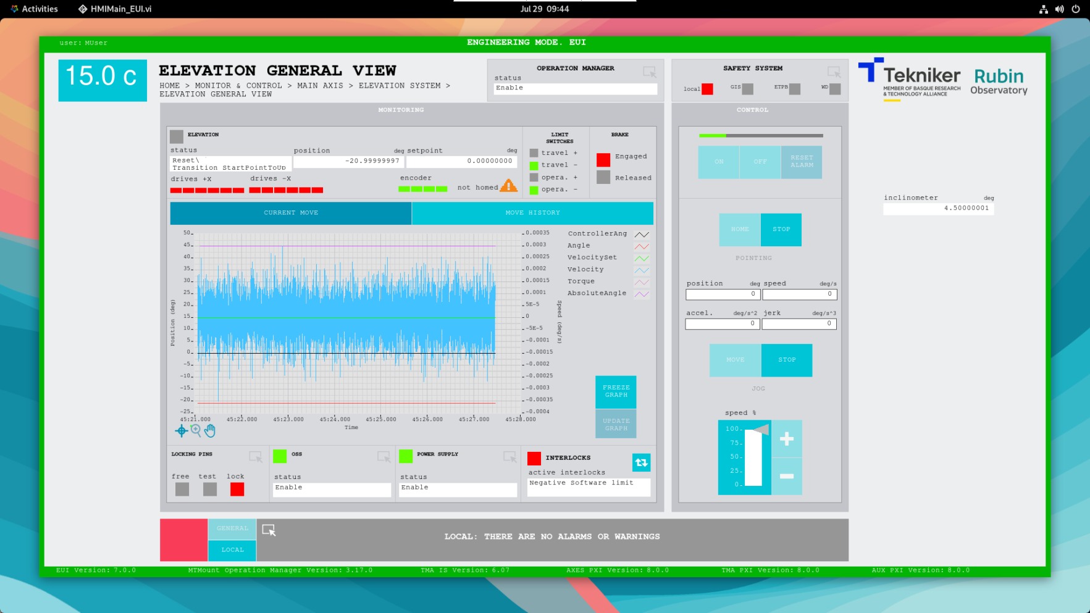Click the locking pins free indicator
The image size is (1090, 613).
point(182,489)
